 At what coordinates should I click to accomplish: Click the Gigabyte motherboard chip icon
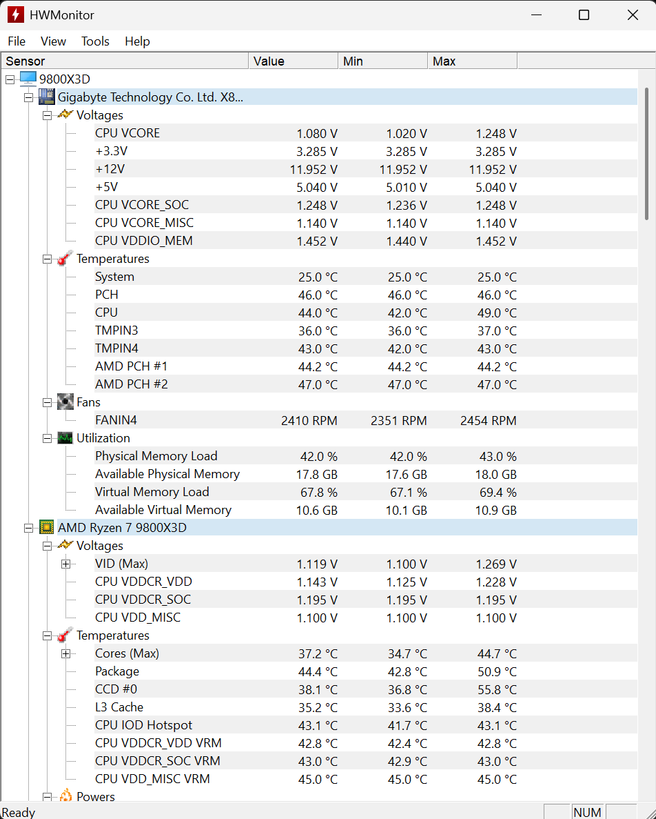tap(46, 97)
